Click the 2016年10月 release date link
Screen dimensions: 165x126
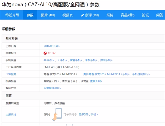[x=52, y=46]
